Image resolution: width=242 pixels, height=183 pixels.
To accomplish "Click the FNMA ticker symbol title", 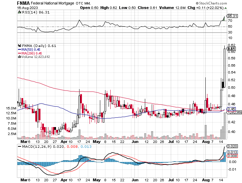I will click(x=24, y=3).
